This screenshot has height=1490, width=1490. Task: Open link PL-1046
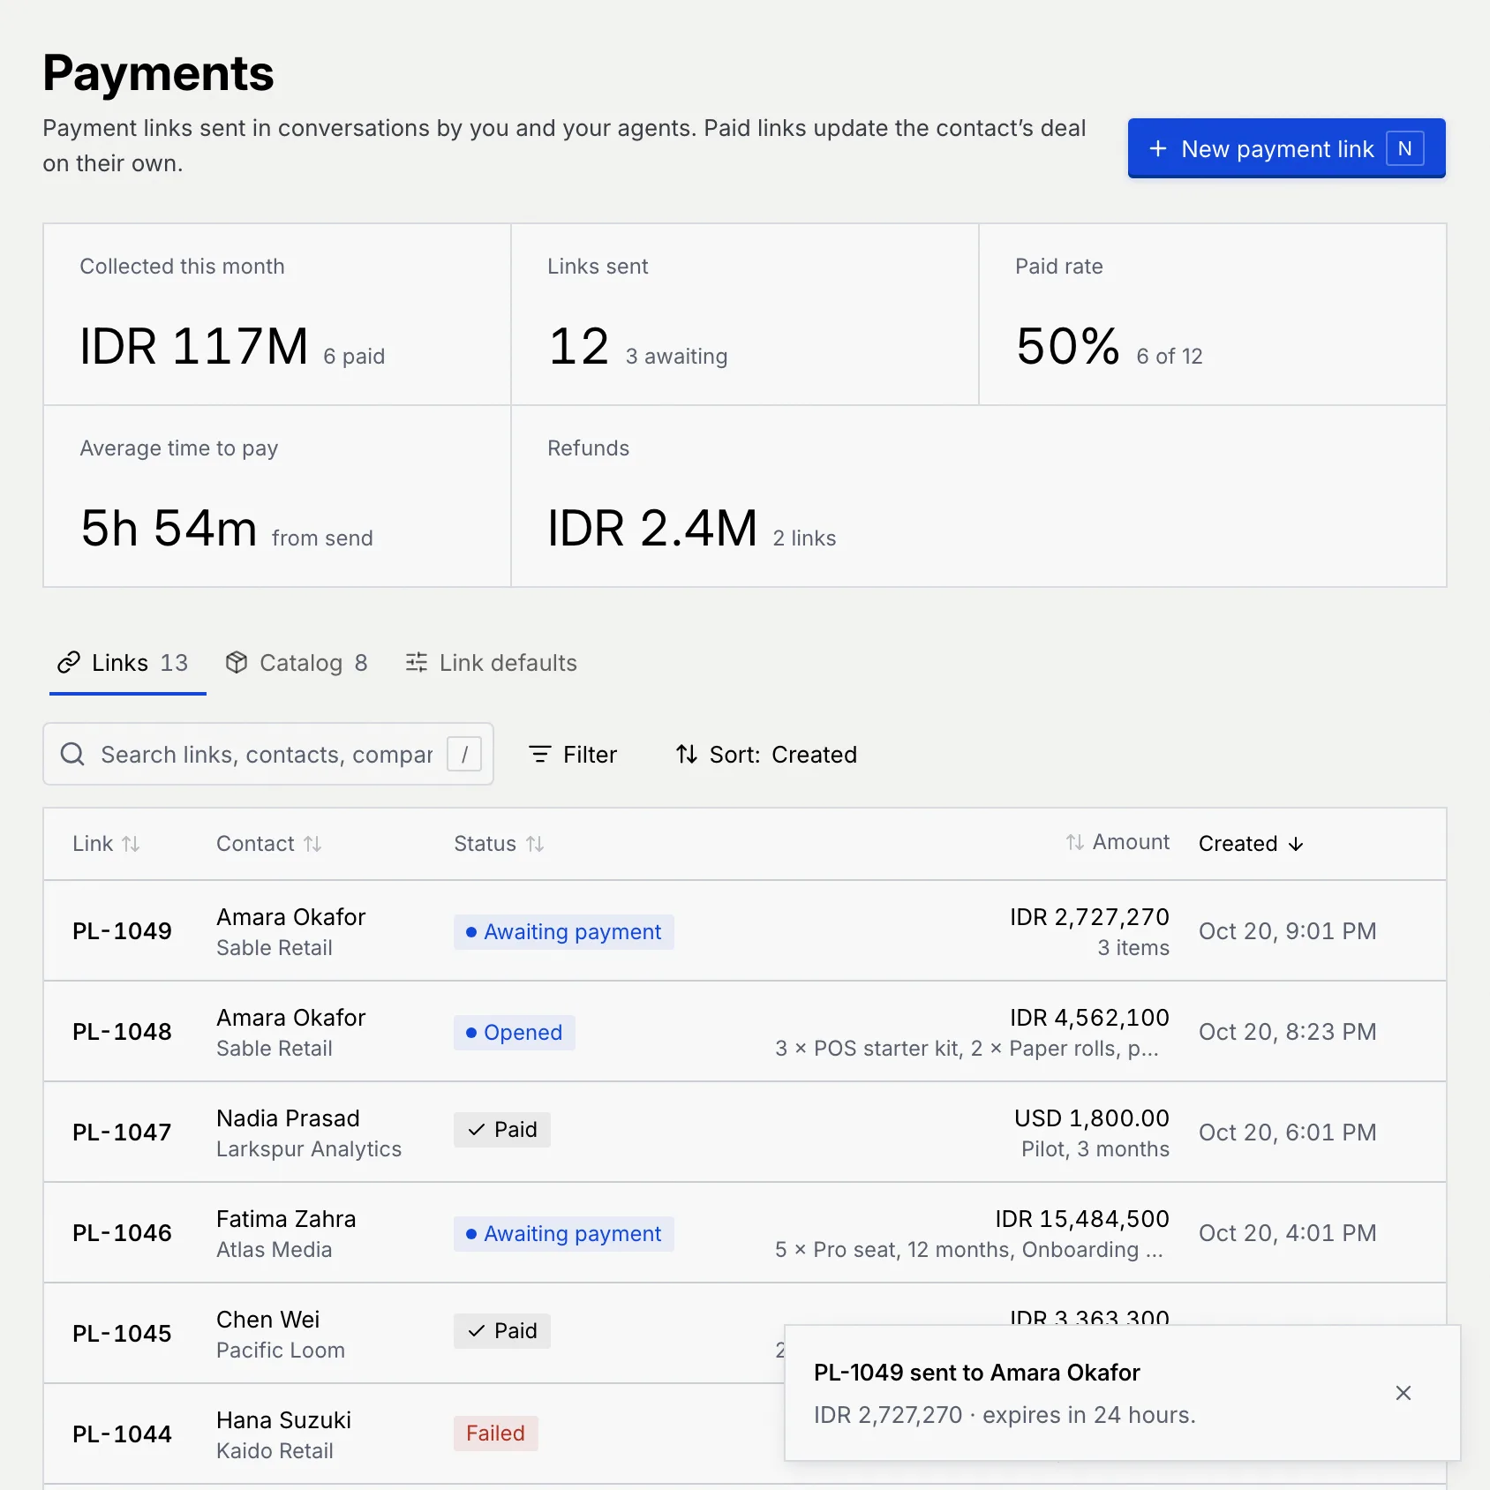[x=122, y=1233]
